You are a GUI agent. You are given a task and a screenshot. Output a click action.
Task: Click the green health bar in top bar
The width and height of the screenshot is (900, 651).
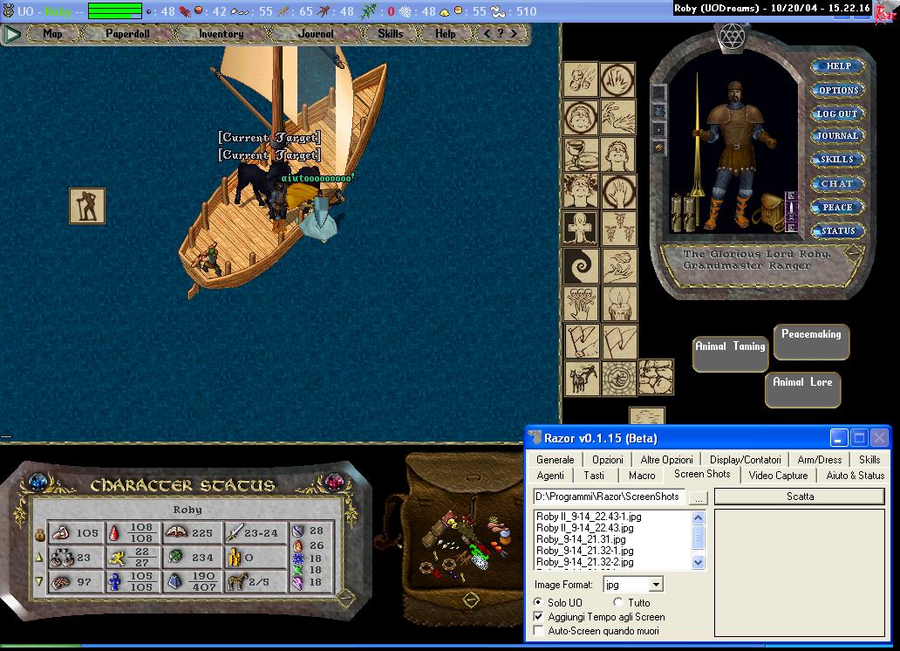[115, 11]
